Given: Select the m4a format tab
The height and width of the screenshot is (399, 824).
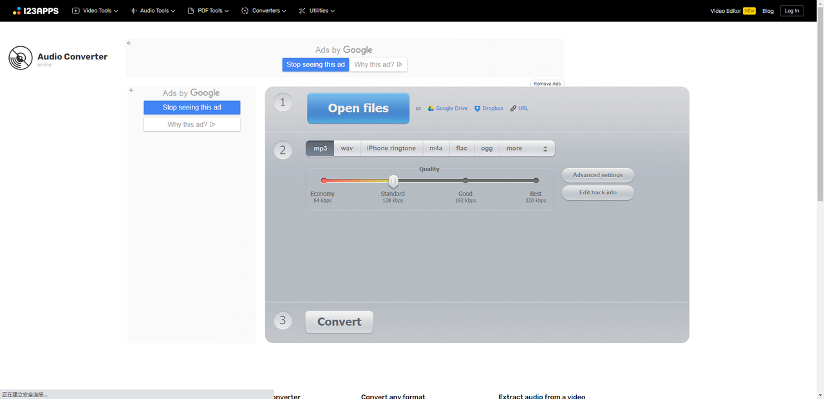Looking at the screenshot, I should coord(436,149).
